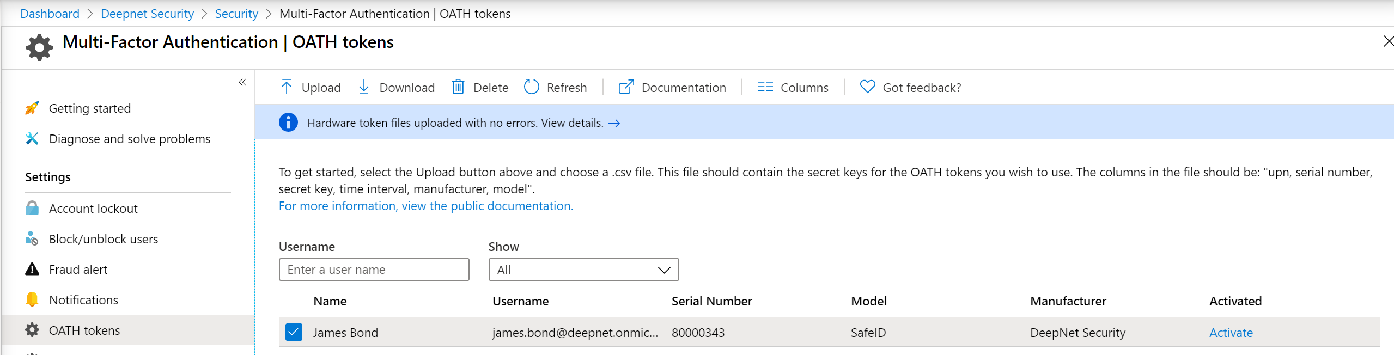1394x355 pixels.
Task: Click the Upload arrow icon
Action: click(x=287, y=87)
